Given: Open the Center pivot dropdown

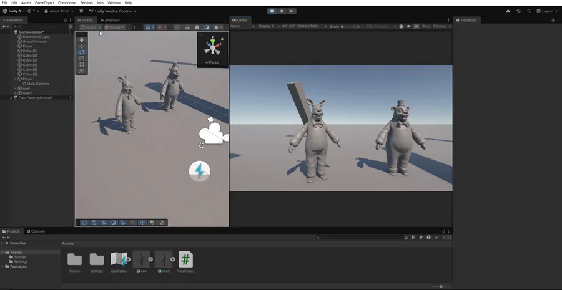Looking at the screenshot, I should [91, 27].
